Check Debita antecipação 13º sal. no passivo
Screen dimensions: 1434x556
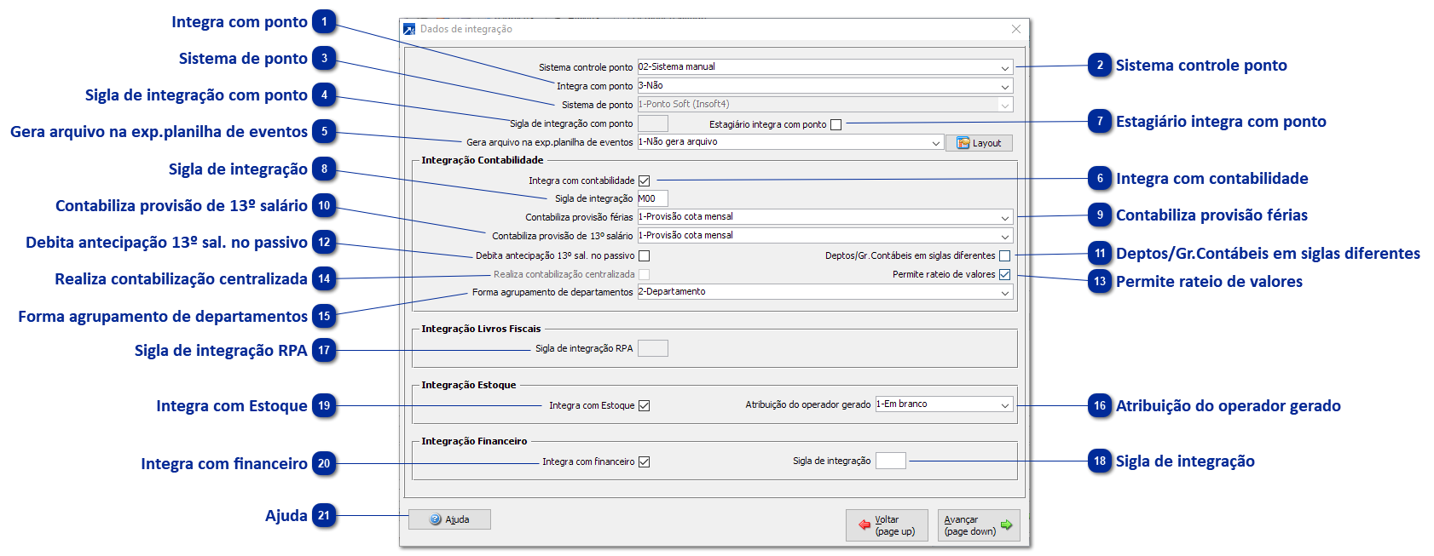click(644, 255)
